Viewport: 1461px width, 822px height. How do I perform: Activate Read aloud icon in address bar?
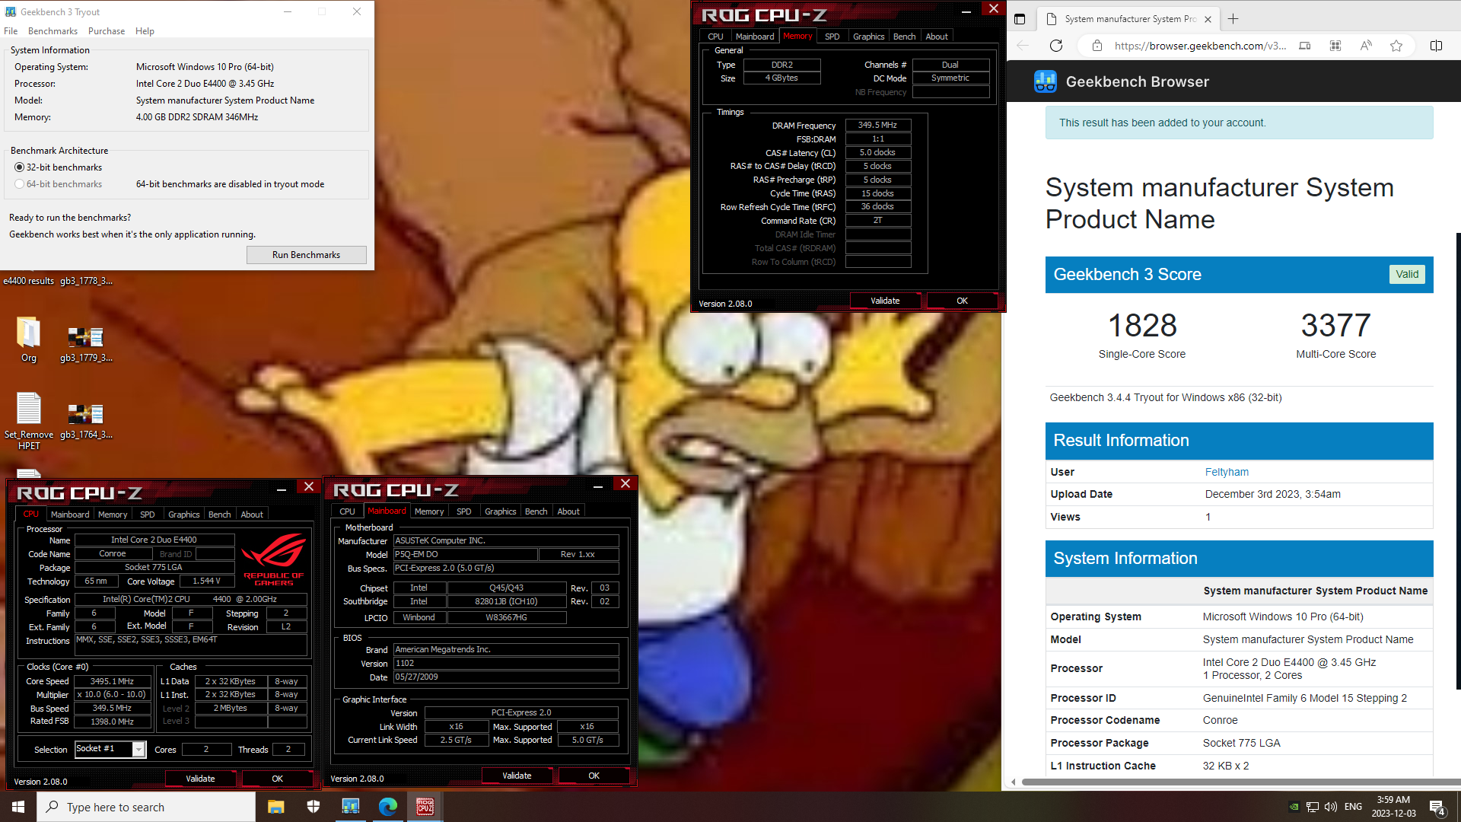pos(1366,46)
